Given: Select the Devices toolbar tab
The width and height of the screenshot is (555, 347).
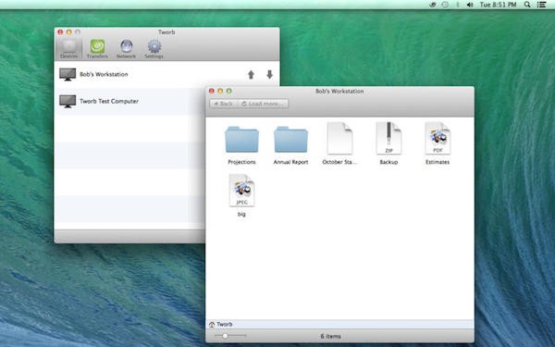Looking at the screenshot, I should coord(68,49).
